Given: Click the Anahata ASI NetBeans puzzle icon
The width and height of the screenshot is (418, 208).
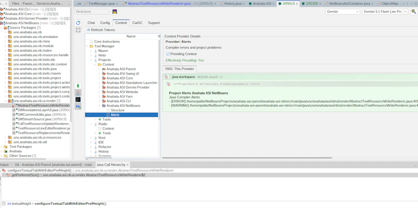Looking at the screenshot, I should (x=104, y=106).
